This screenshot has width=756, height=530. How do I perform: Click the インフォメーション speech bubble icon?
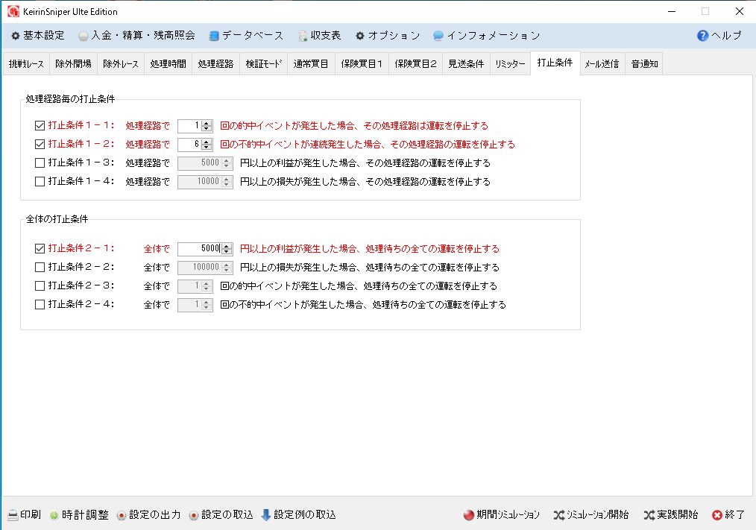pyautogui.click(x=438, y=36)
